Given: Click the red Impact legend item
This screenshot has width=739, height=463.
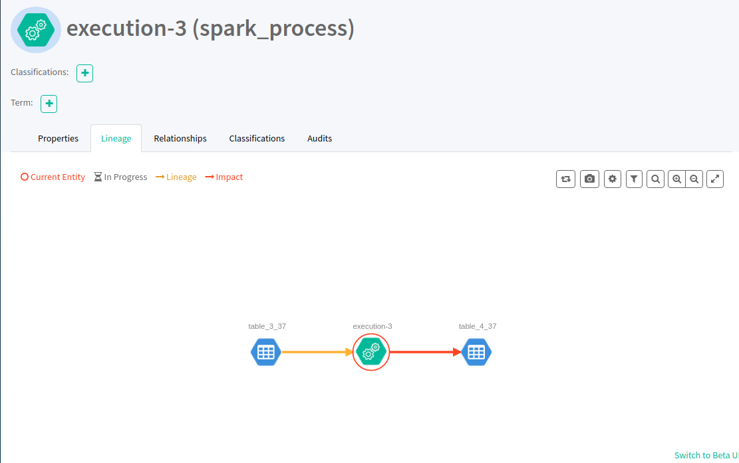Looking at the screenshot, I should (224, 177).
